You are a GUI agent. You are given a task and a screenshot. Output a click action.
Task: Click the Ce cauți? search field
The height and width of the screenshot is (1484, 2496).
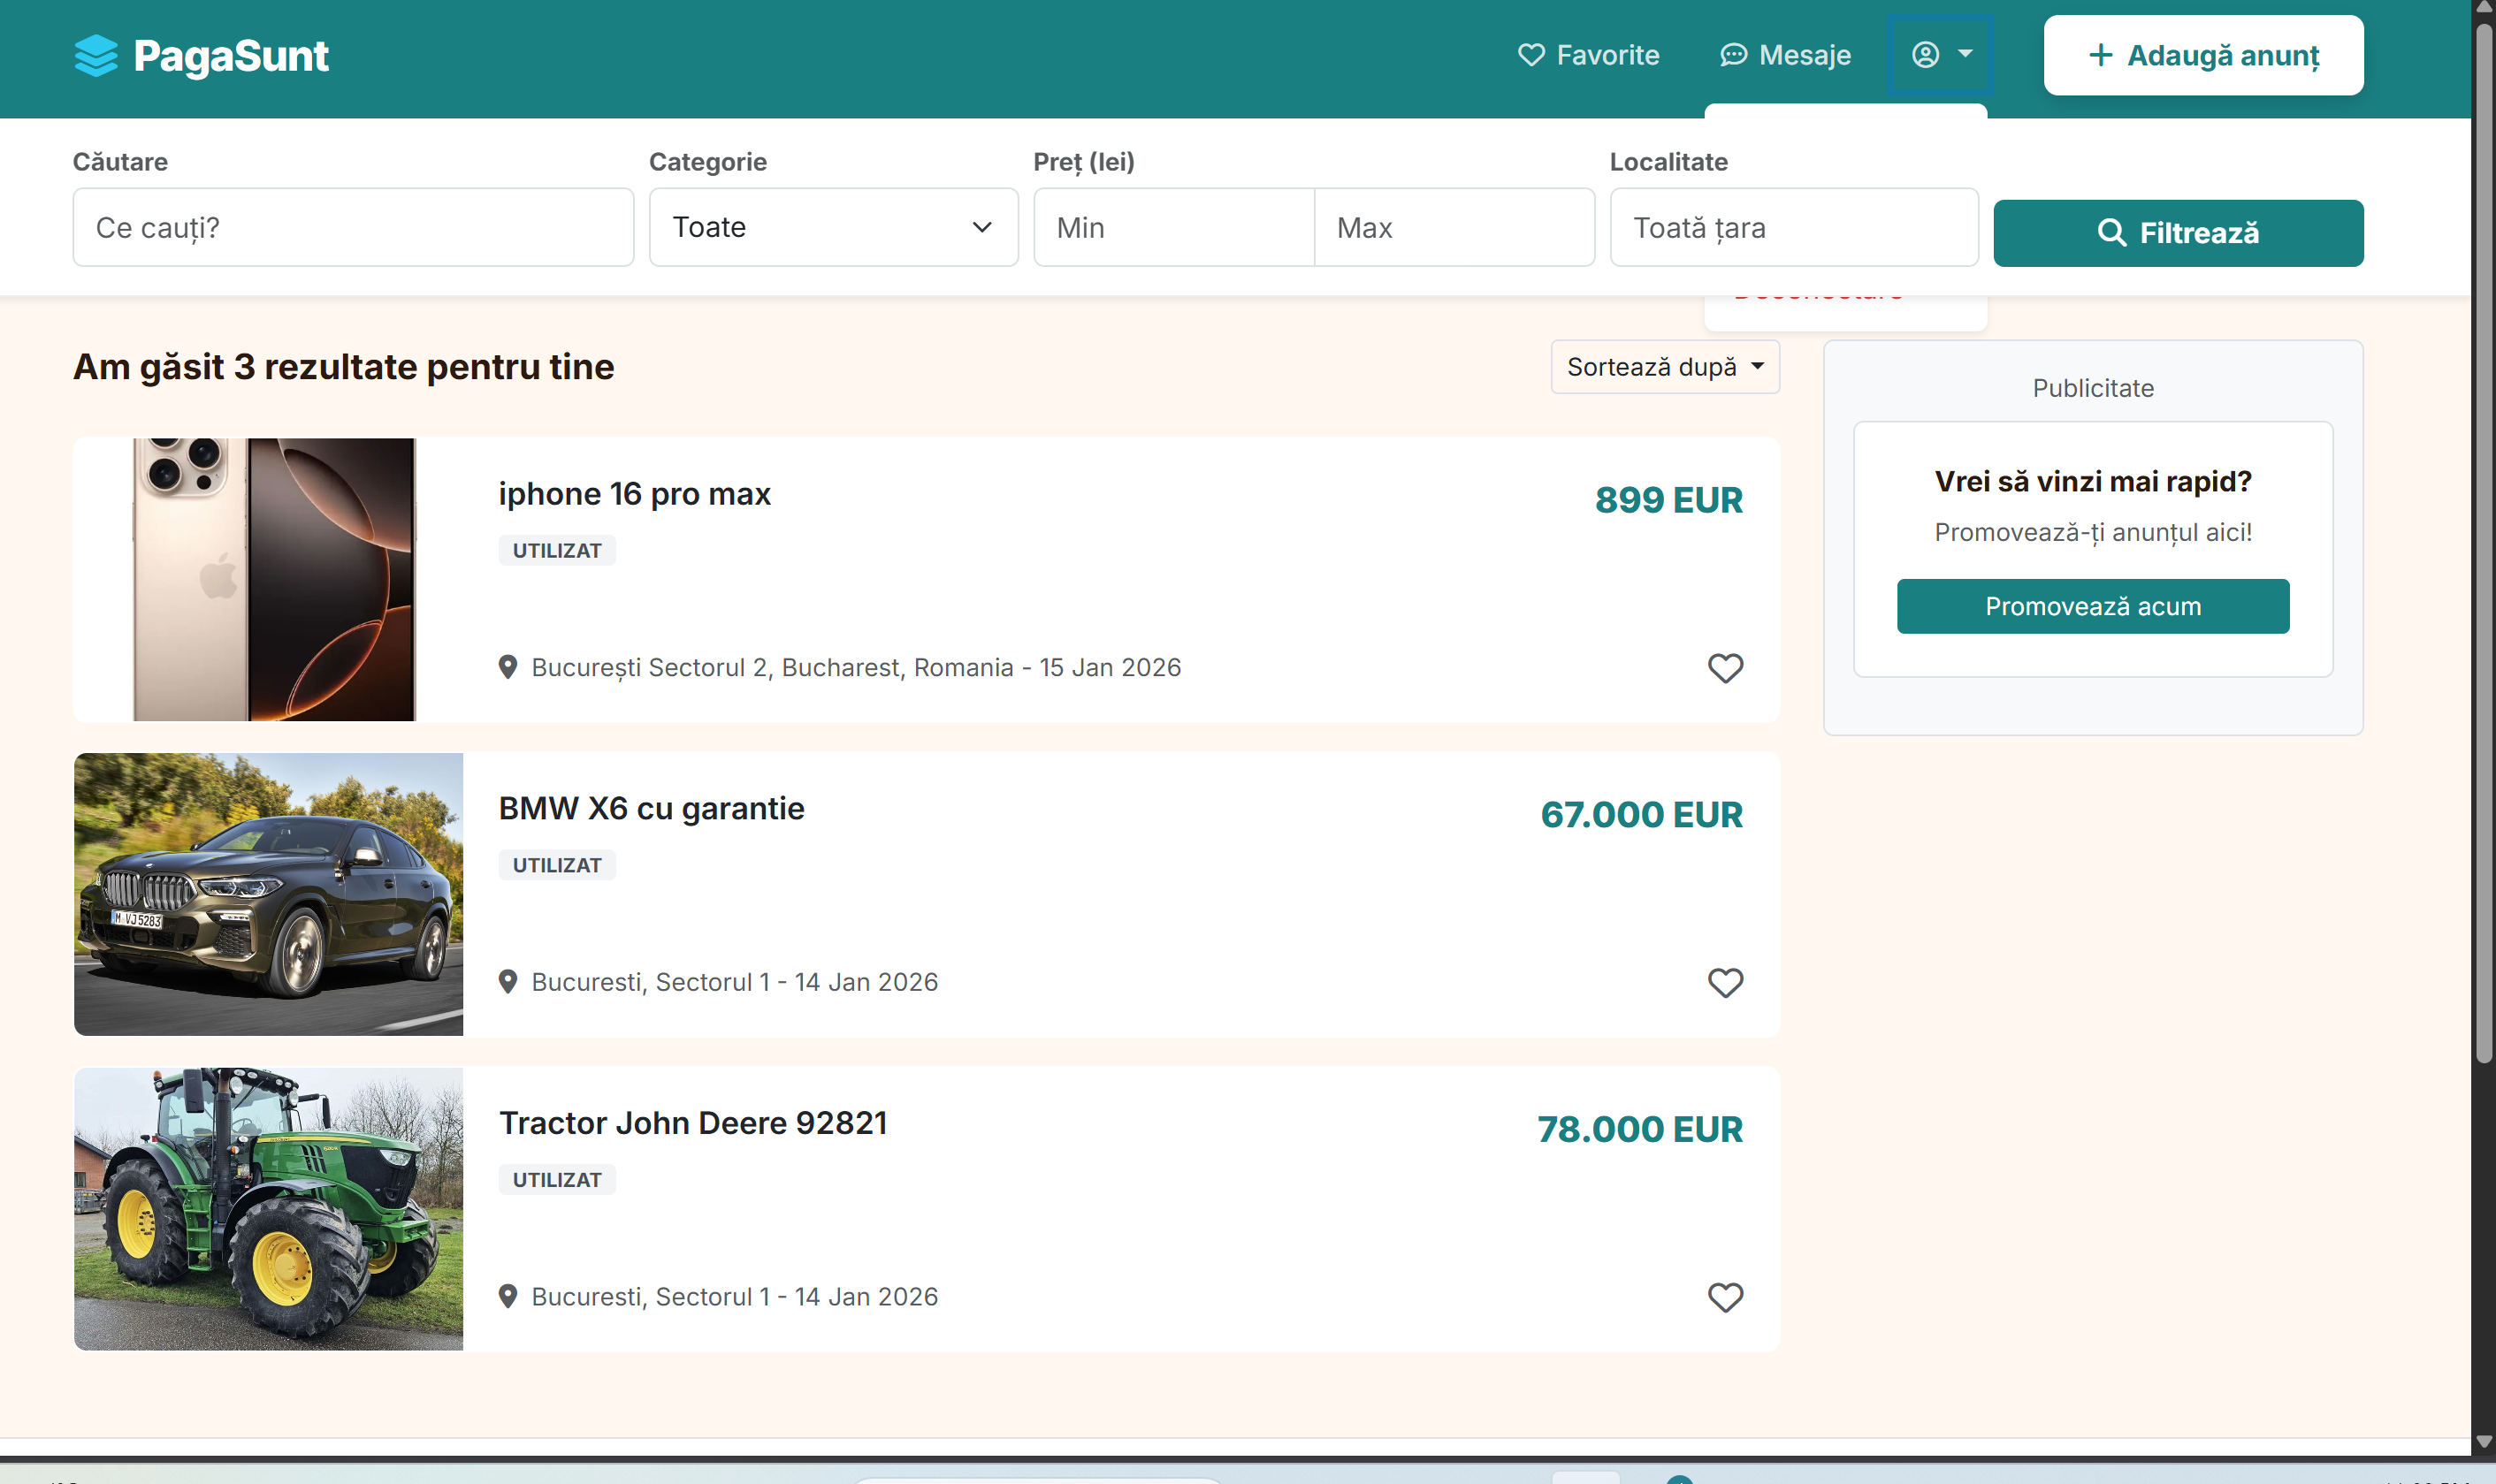pos(353,228)
